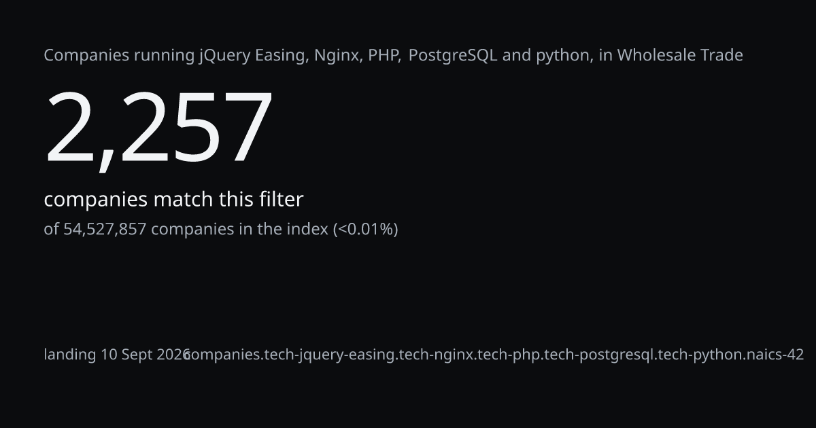Select 'PostgreSQL' in the heading line
The width and height of the screenshot is (816, 428).
453,55
